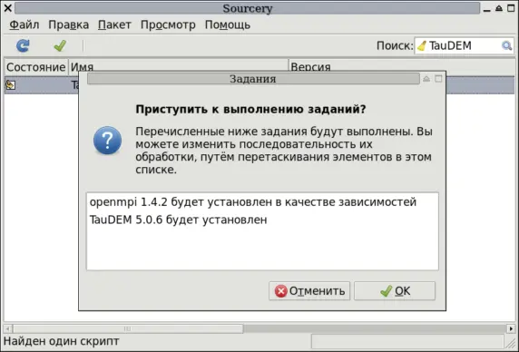Click the magnifier search icon
The height and width of the screenshot is (352, 519).
[x=506, y=45]
